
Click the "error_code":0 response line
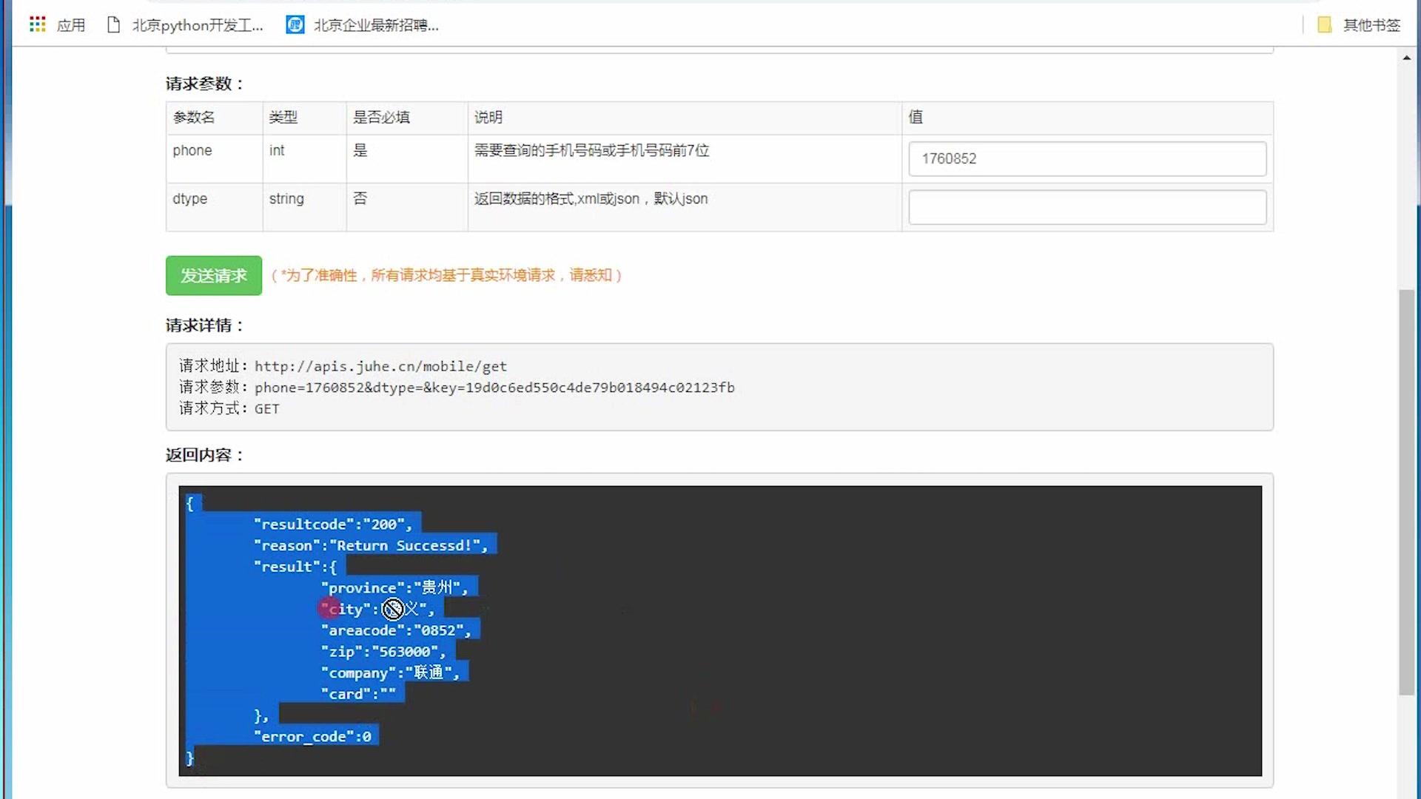[x=312, y=737]
